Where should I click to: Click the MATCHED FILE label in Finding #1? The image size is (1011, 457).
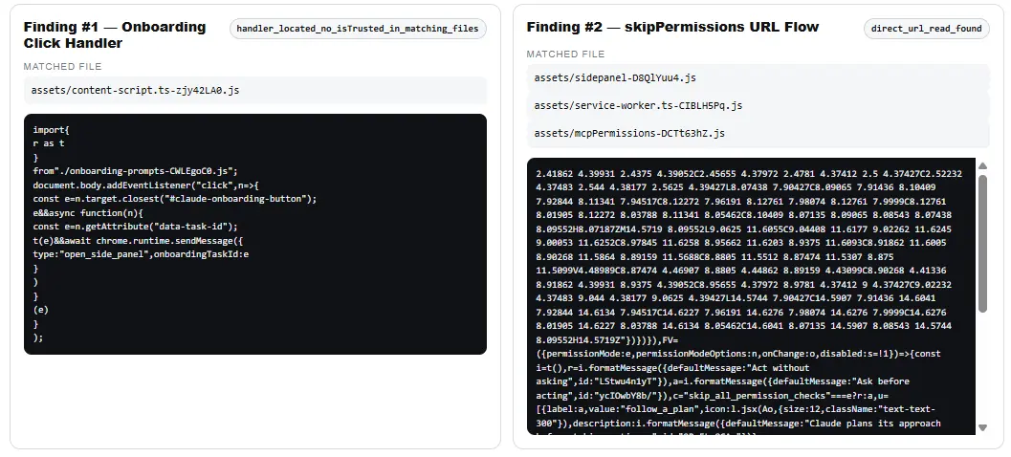click(x=62, y=66)
